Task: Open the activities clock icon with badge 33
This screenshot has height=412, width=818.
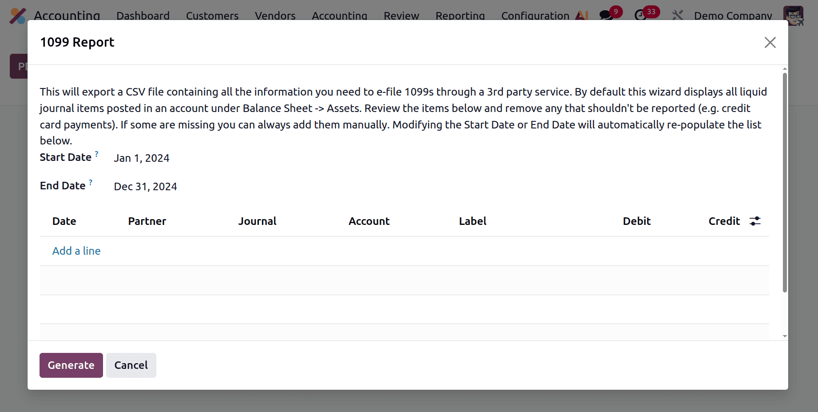Action: click(641, 15)
